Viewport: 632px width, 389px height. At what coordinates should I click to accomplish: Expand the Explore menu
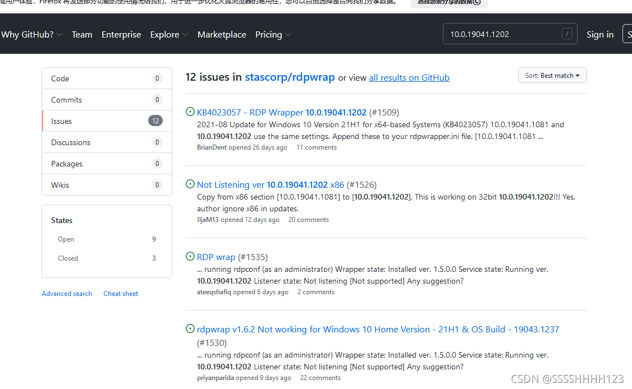169,35
